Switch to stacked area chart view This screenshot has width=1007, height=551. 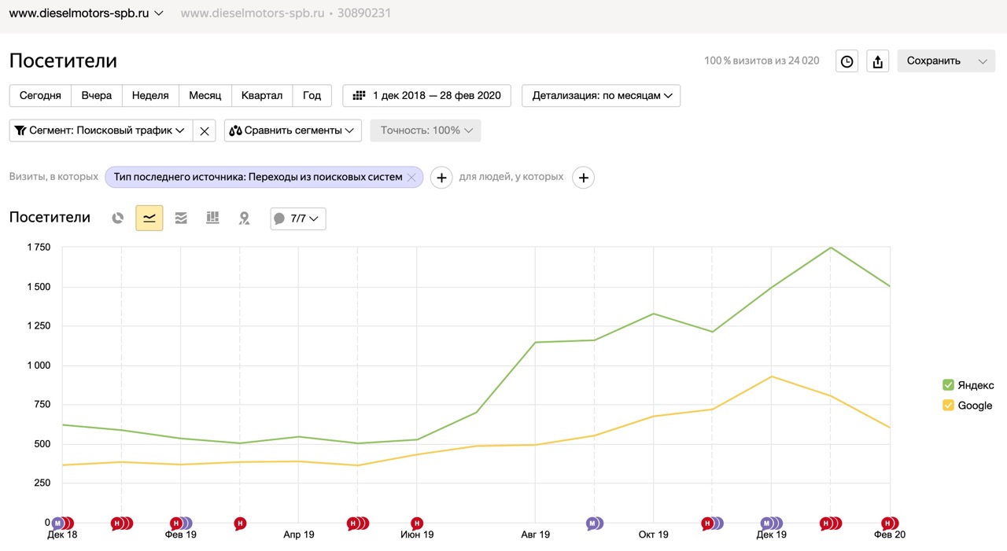pos(181,219)
